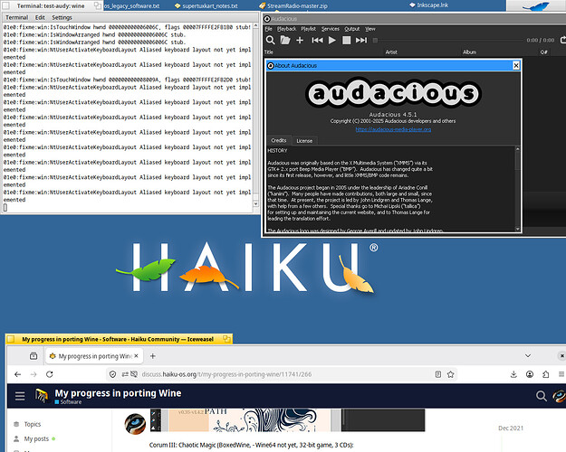This screenshot has width=566, height=452.
Task: Start playback with the Play button
Action: (x=332, y=41)
